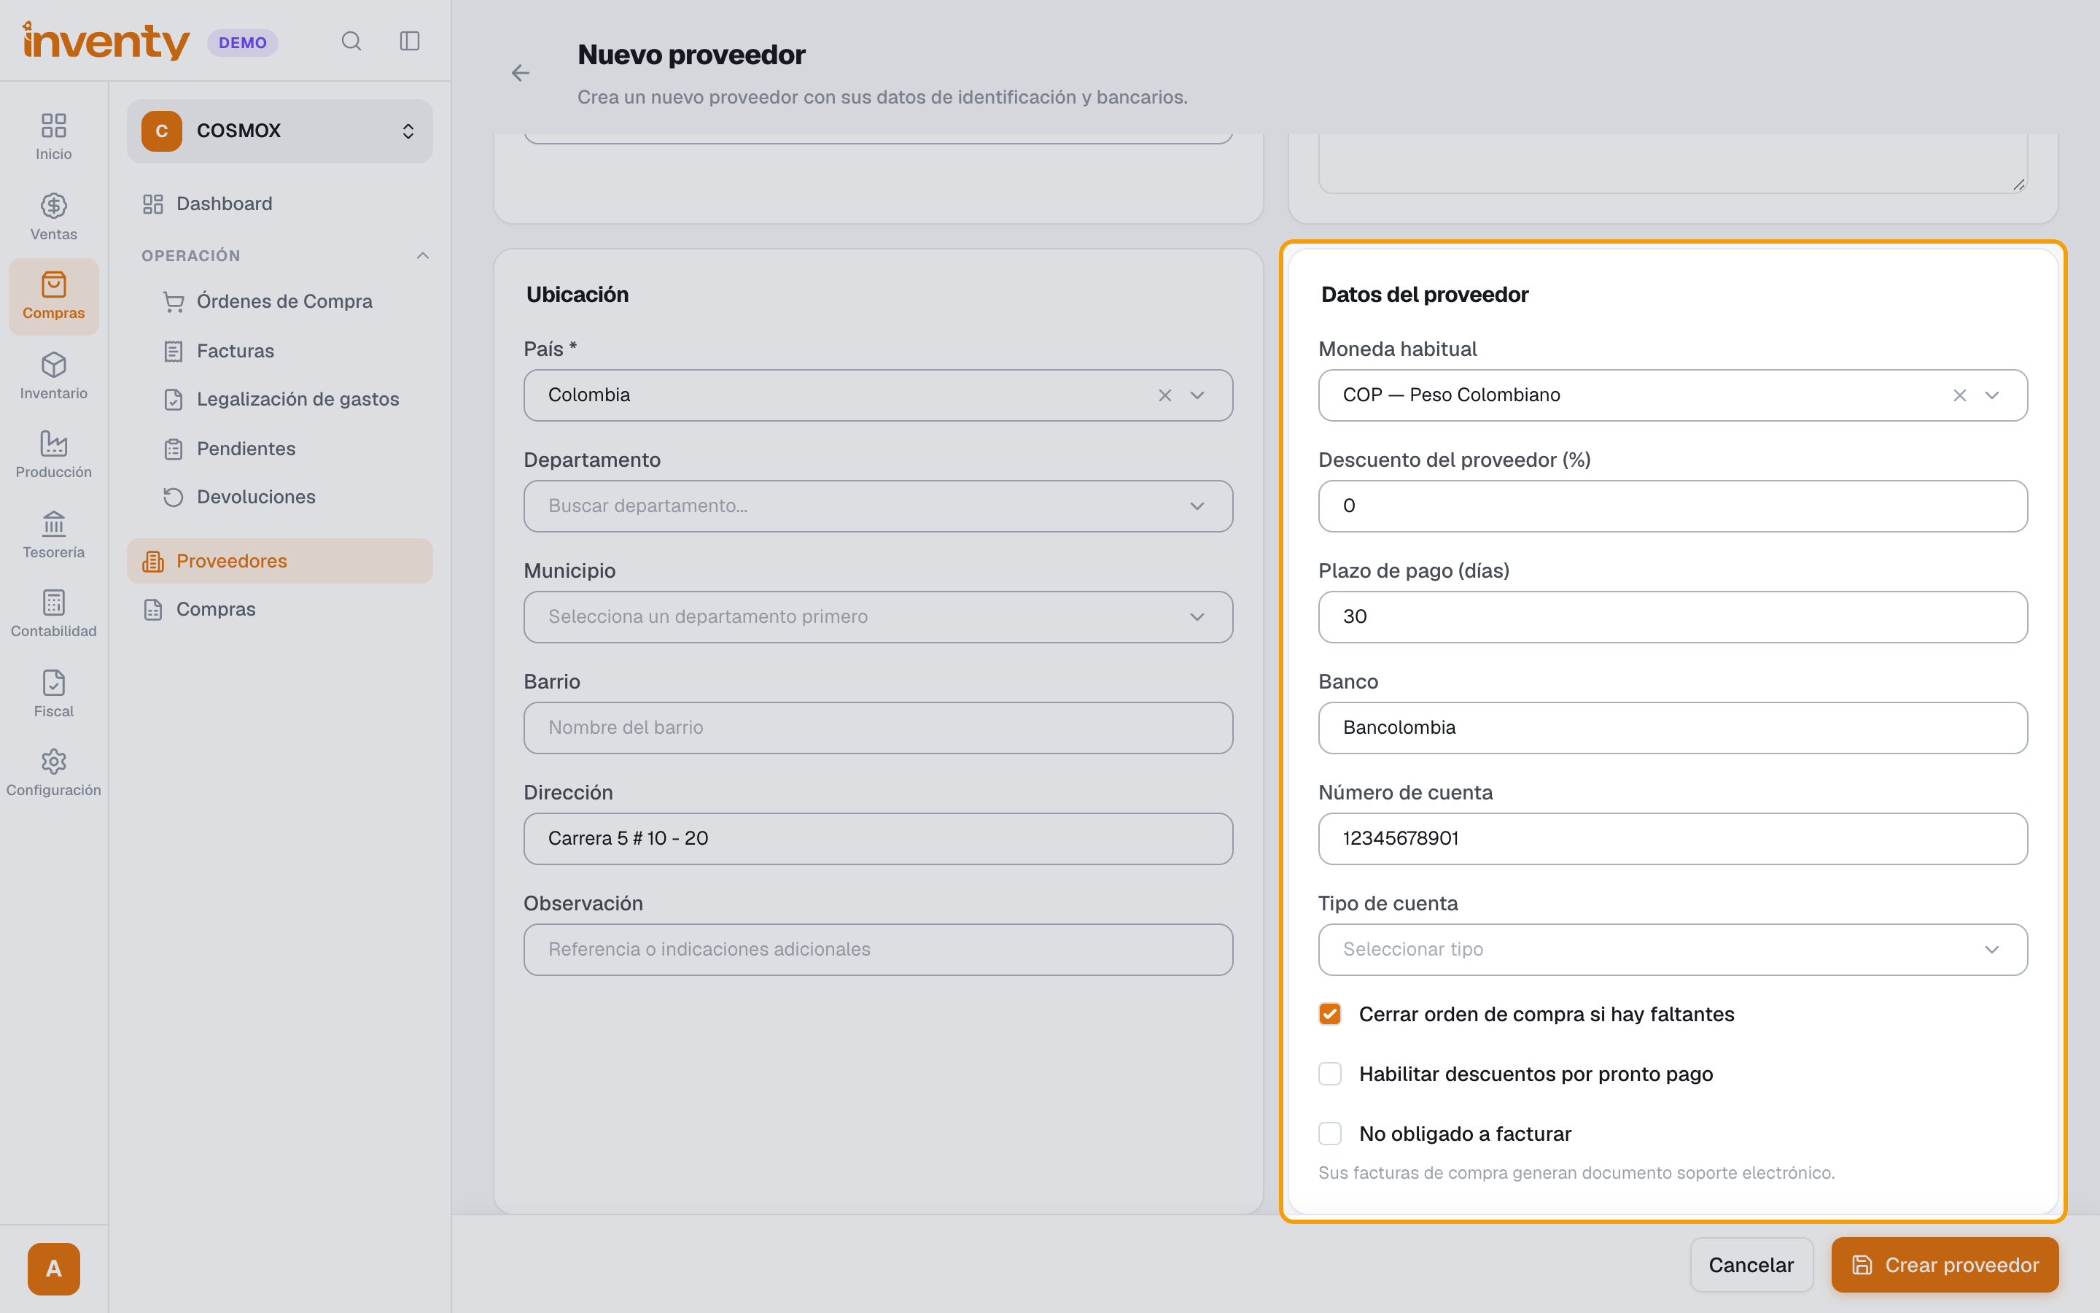This screenshot has height=1313, width=2100.
Task: Open Dashboard in the sidebar
Action: click(279, 204)
